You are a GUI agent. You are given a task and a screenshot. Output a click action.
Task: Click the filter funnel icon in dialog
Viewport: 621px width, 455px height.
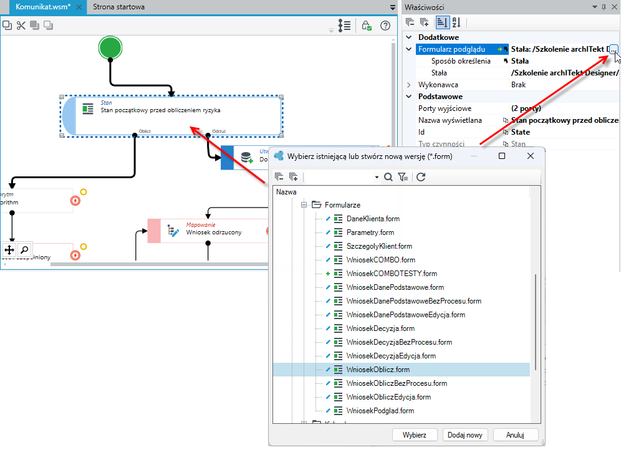(x=403, y=177)
